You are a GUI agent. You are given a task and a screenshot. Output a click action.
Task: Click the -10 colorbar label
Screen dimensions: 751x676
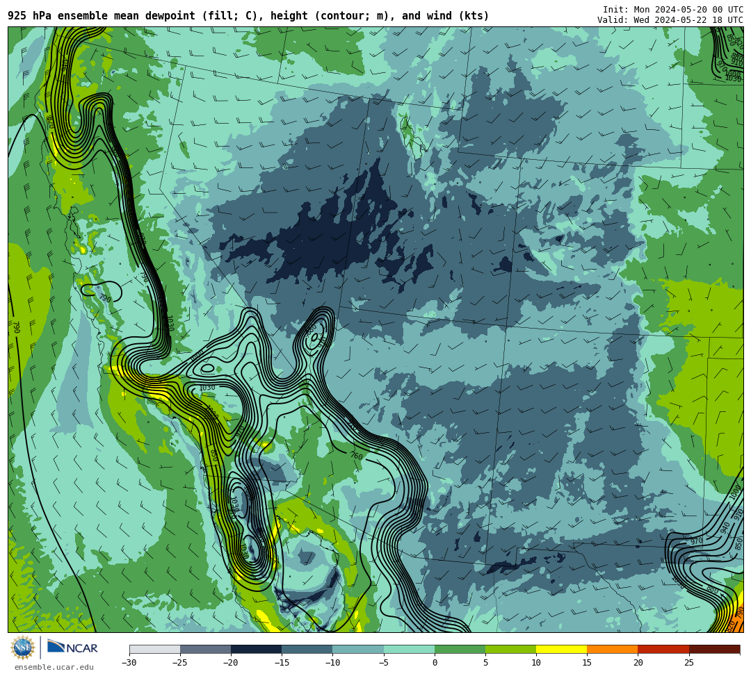pos(332,663)
